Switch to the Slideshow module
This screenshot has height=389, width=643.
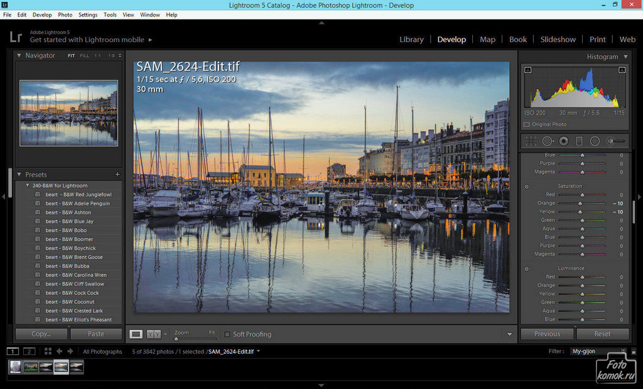coord(558,40)
